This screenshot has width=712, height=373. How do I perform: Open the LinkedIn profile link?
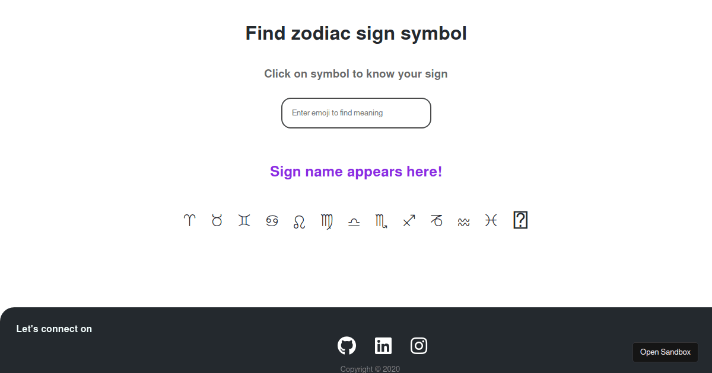[383, 346]
